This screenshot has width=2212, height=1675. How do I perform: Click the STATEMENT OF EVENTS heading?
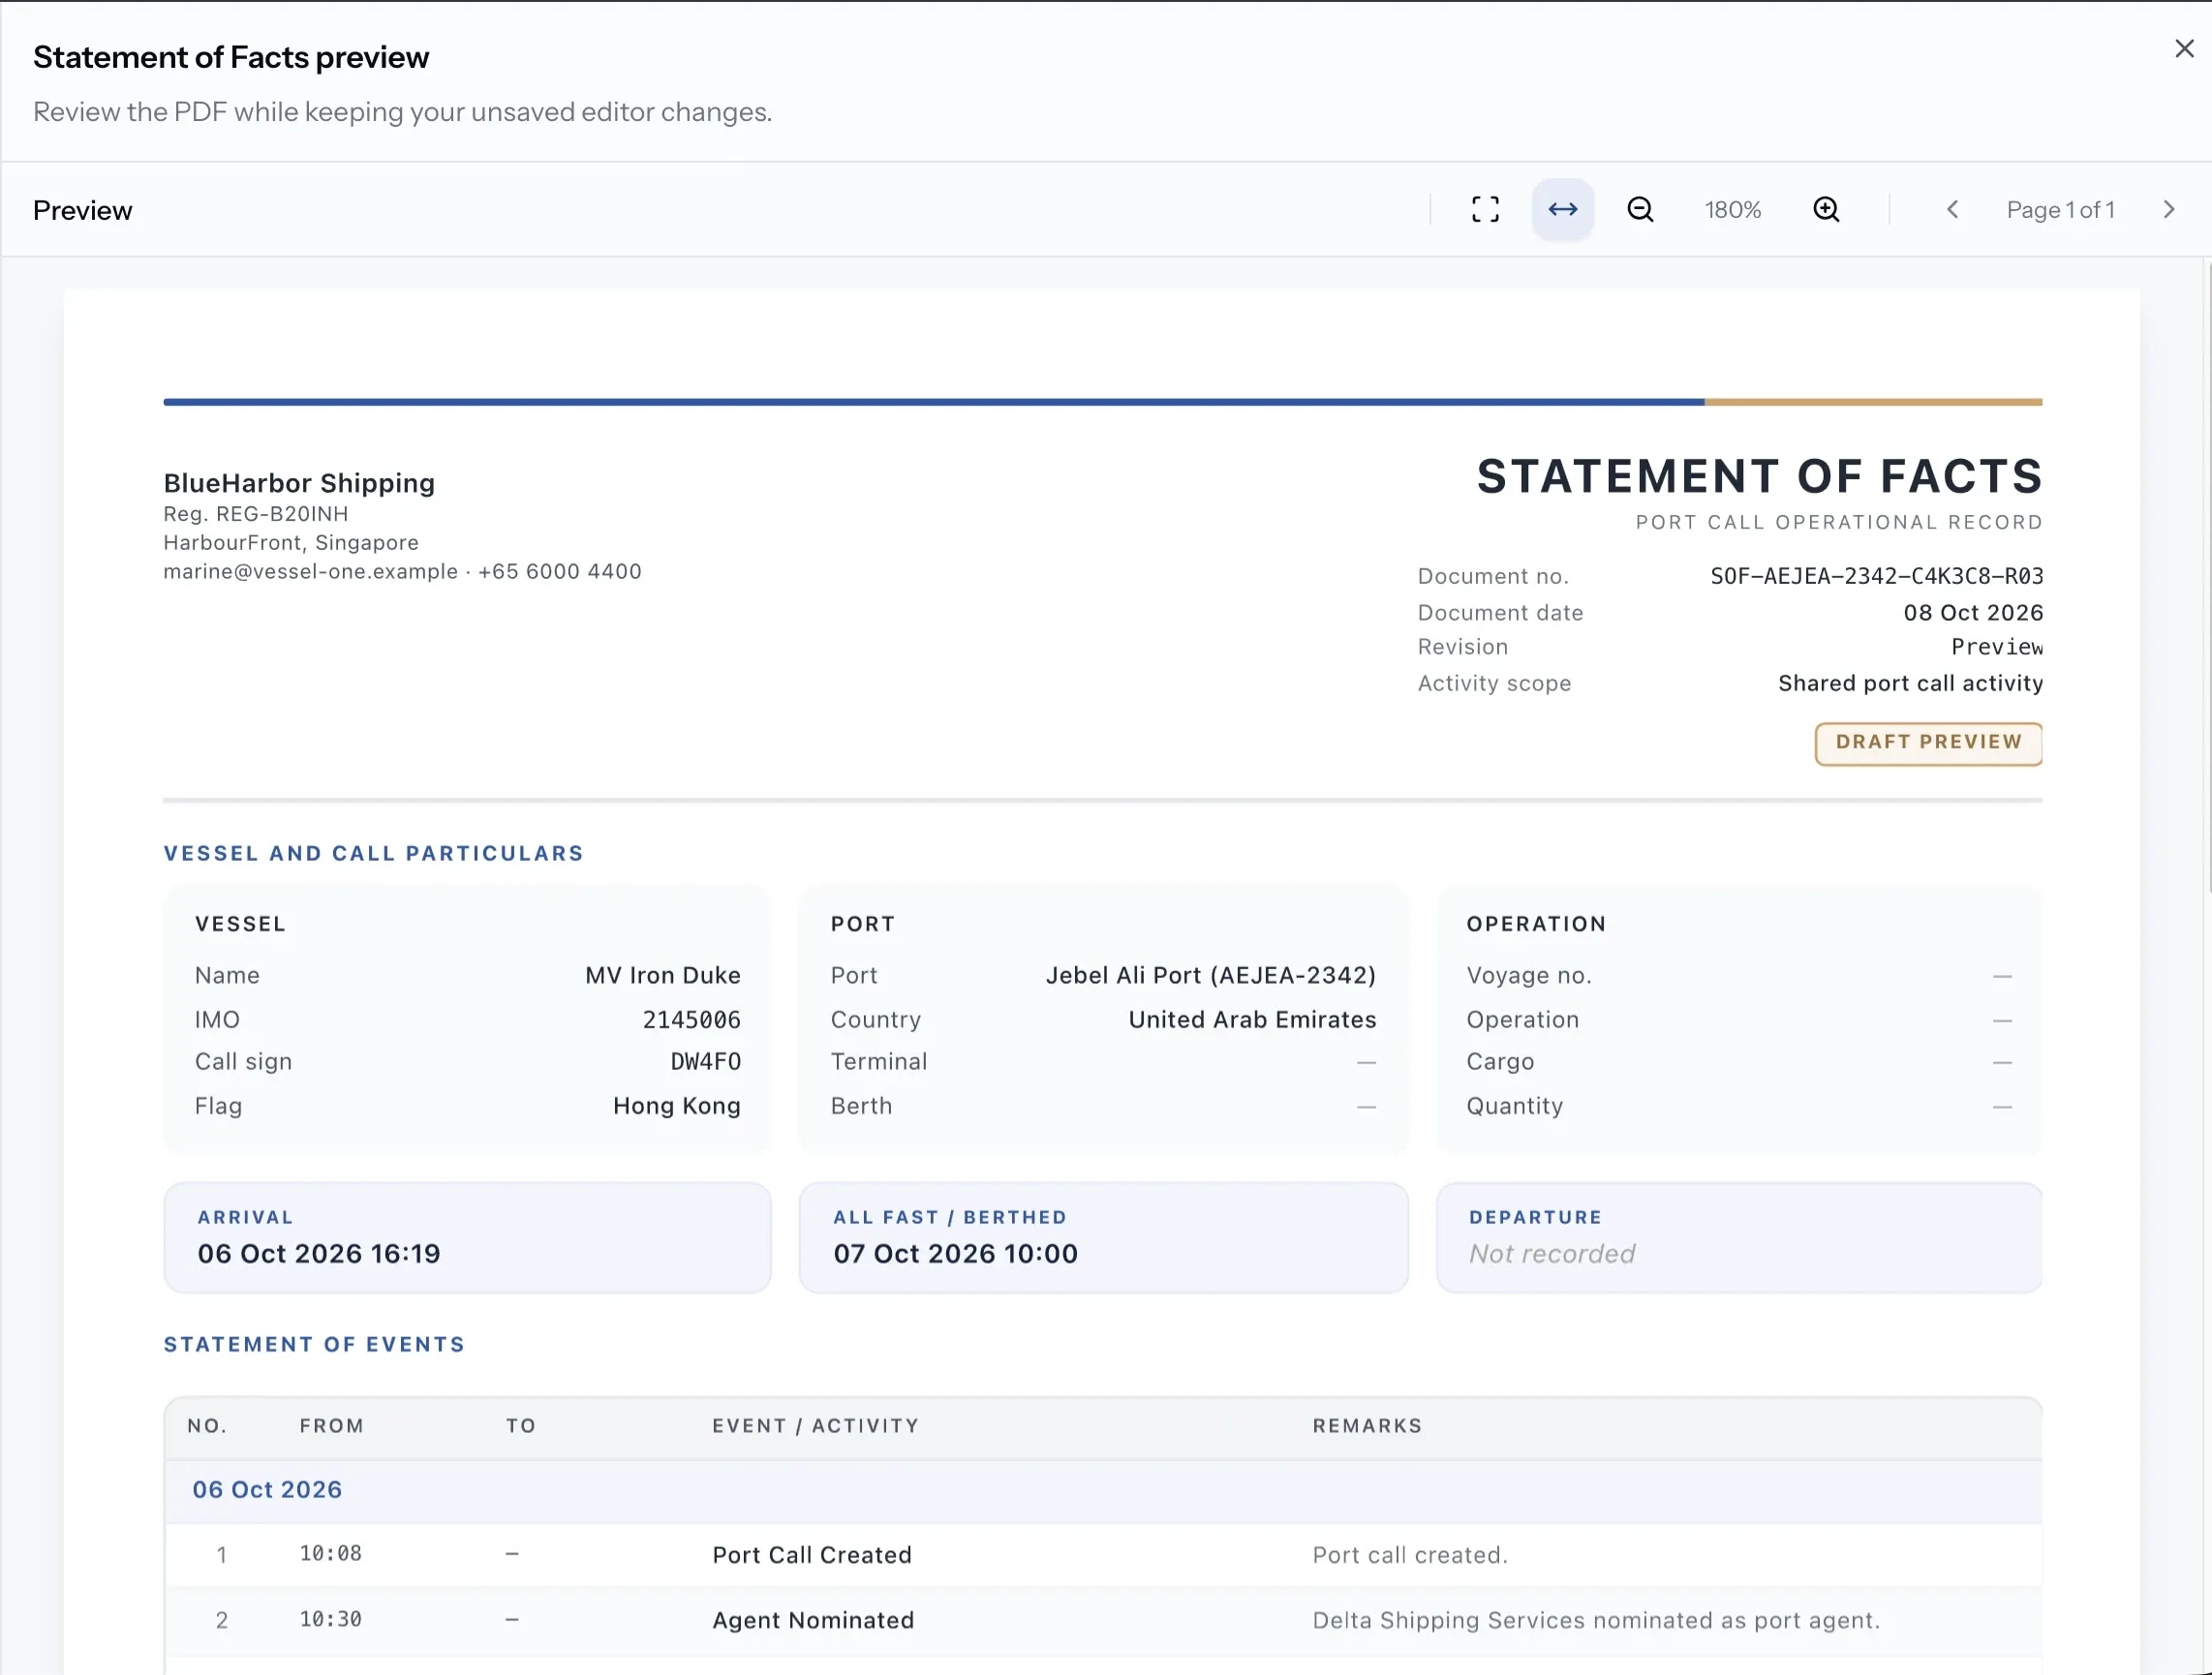314,1344
